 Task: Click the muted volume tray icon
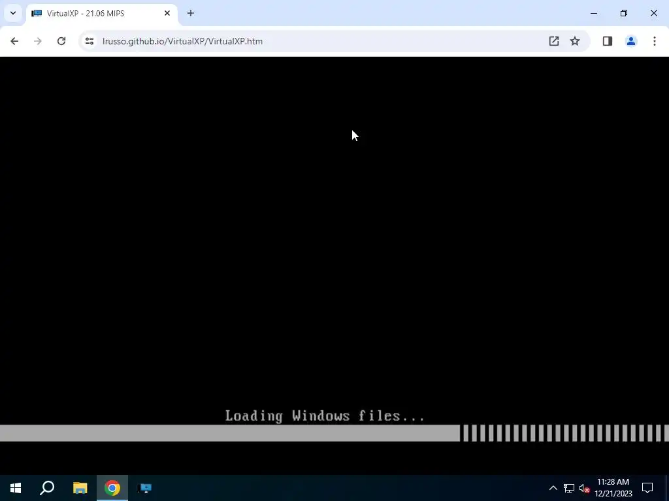(584, 488)
